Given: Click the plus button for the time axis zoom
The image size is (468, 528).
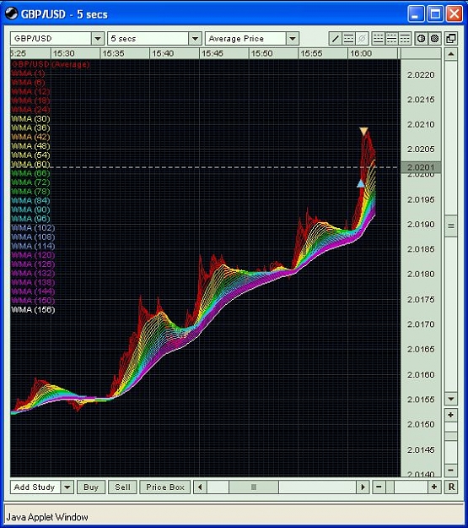Looking at the screenshot, I should click(x=434, y=487).
